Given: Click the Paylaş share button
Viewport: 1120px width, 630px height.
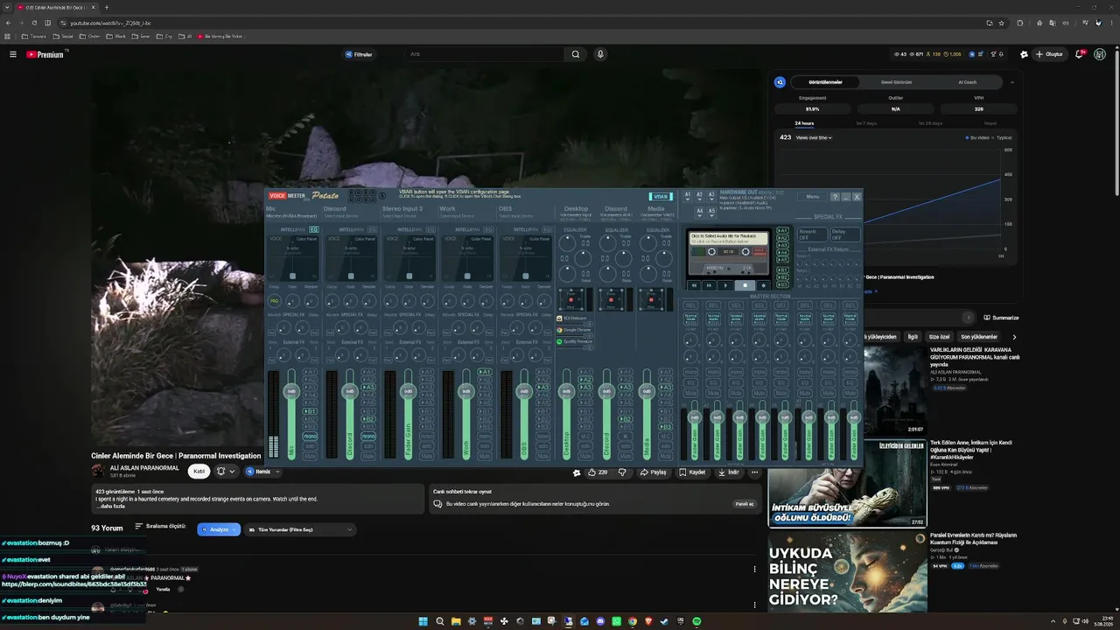Looking at the screenshot, I should [654, 472].
